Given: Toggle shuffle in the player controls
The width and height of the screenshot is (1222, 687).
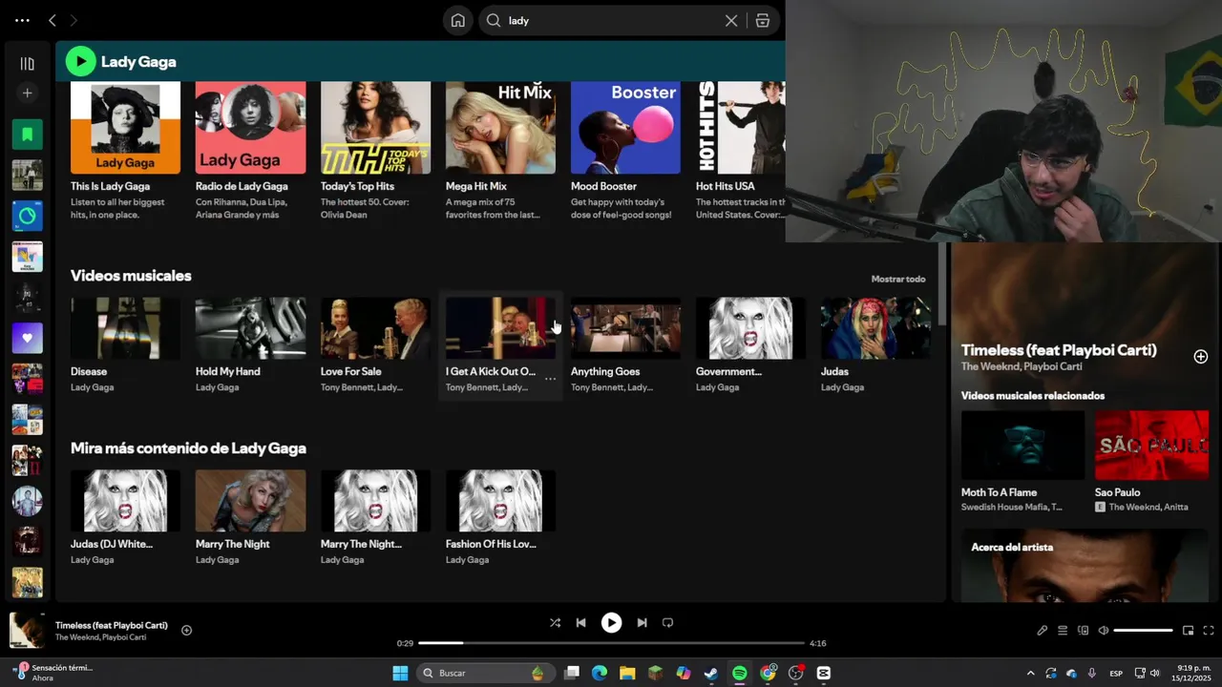Looking at the screenshot, I should [x=555, y=622].
